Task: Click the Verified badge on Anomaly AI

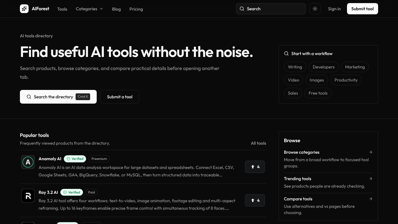Action: (75, 159)
